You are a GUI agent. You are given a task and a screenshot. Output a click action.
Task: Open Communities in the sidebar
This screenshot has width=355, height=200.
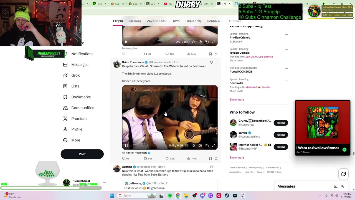[x=79, y=108]
